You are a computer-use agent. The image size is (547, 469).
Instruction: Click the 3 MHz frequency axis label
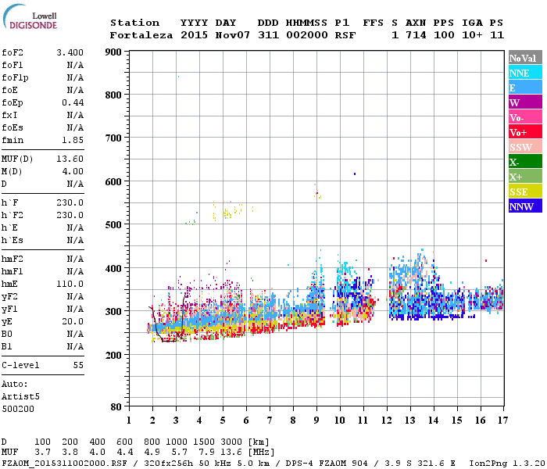click(x=176, y=421)
